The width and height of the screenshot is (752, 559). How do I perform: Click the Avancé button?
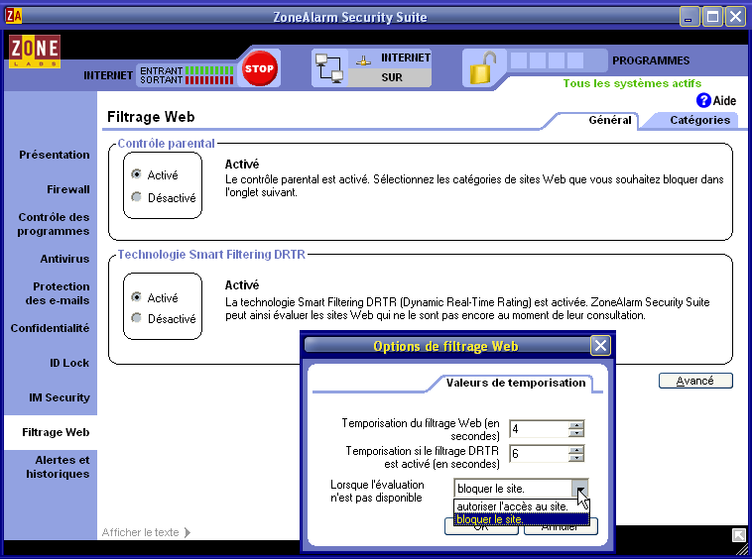(695, 381)
